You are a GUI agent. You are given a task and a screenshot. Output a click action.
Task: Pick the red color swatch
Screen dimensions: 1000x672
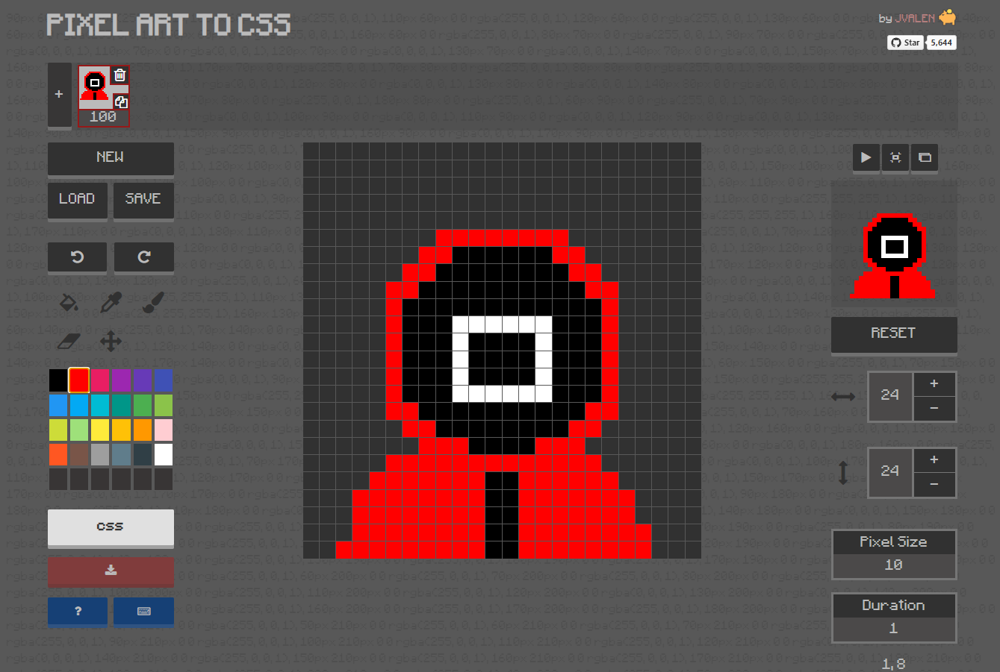(79, 380)
